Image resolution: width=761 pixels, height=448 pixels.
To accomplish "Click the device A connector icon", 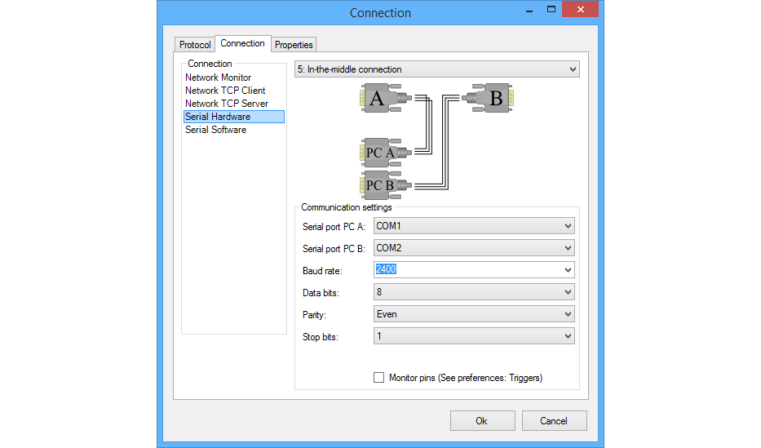I will click(386, 98).
